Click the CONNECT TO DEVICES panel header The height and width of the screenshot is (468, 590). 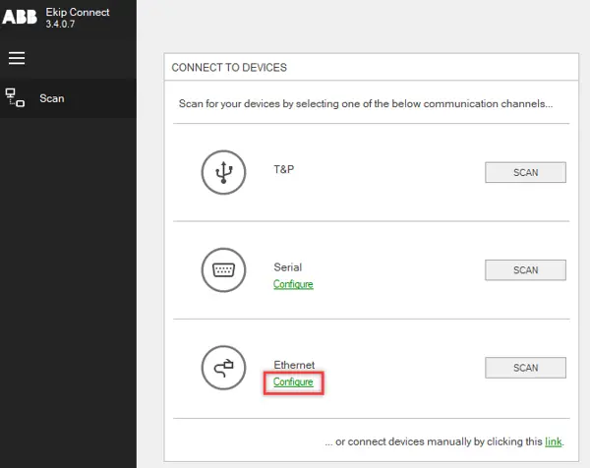click(229, 68)
